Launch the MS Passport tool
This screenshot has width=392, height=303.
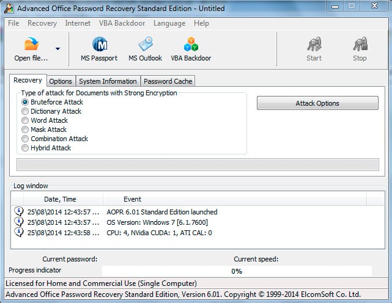point(99,49)
